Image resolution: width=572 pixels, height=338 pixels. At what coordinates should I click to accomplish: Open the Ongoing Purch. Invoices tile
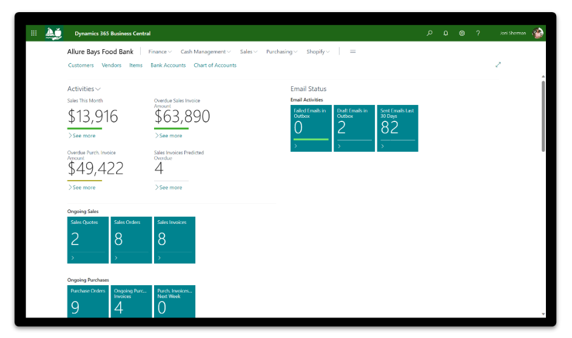tap(131, 301)
